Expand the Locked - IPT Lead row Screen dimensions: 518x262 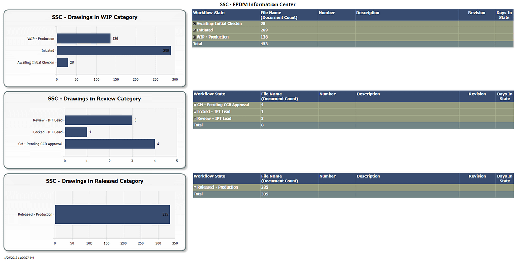tap(195, 111)
